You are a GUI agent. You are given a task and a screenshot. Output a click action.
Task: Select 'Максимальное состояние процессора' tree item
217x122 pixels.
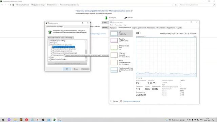pos(64,53)
